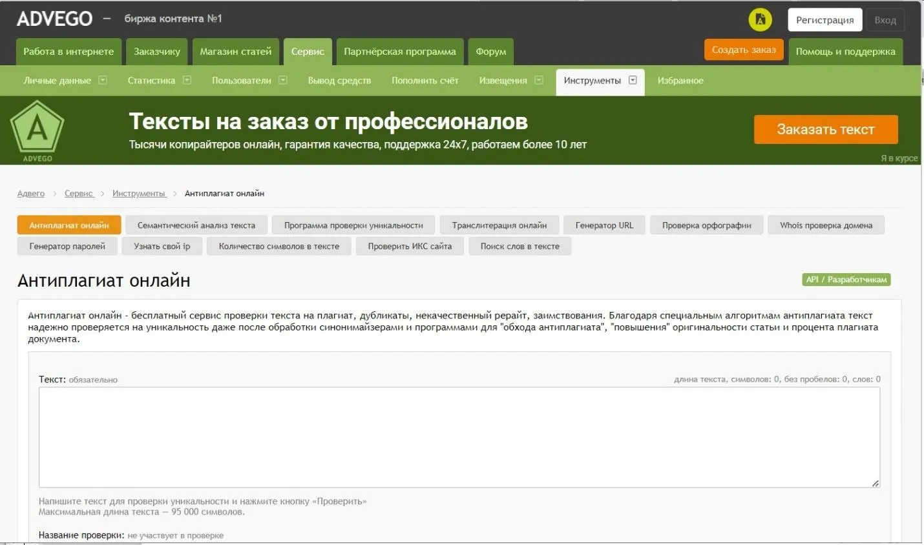Image resolution: width=924 pixels, height=545 pixels.
Task: Open Семантический анализ текста tool
Action: 196,225
